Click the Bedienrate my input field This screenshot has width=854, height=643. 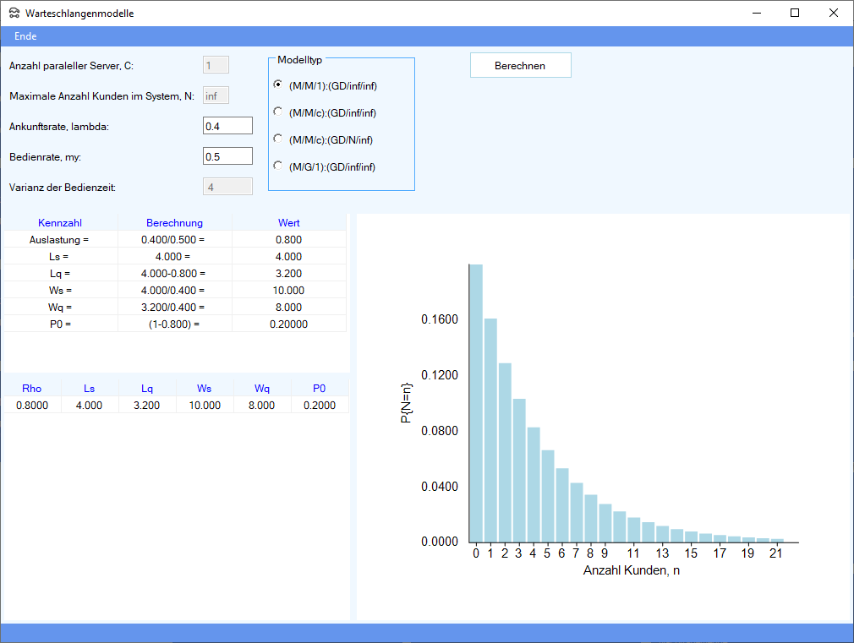point(227,156)
